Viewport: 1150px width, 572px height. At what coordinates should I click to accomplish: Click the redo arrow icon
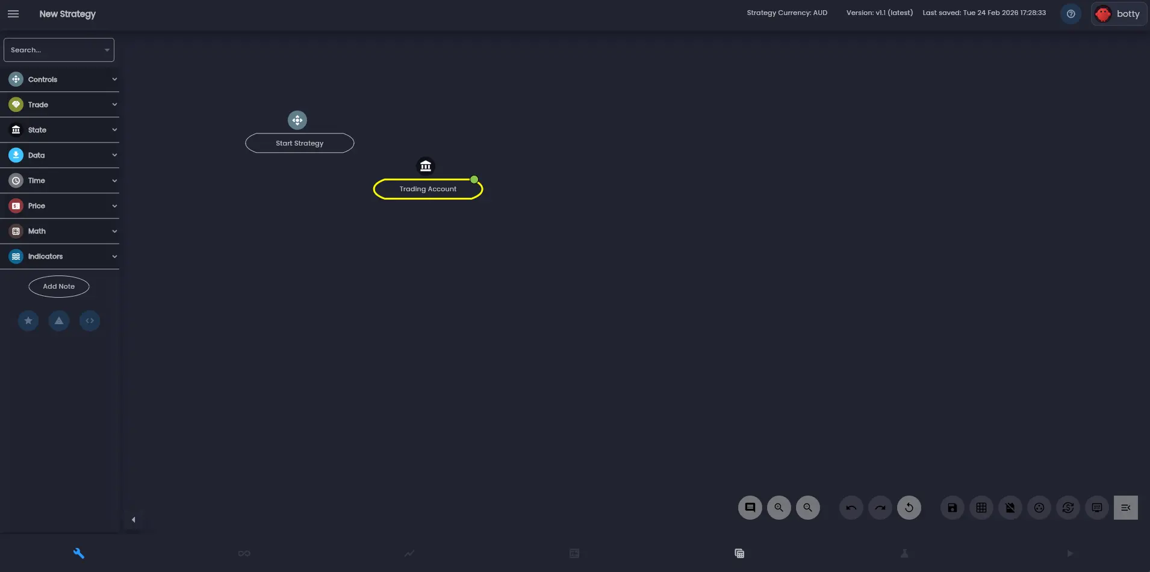click(880, 508)
